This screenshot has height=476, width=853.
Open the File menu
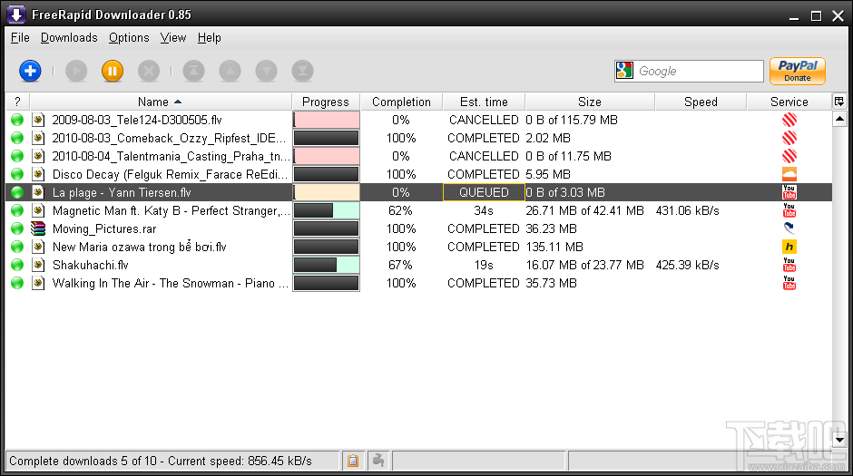[x=20, y=37]
